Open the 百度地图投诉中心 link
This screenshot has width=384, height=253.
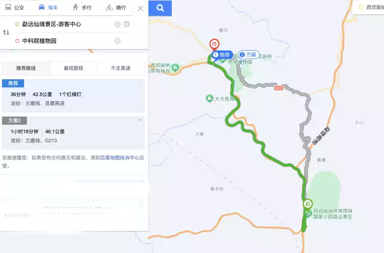120,158
